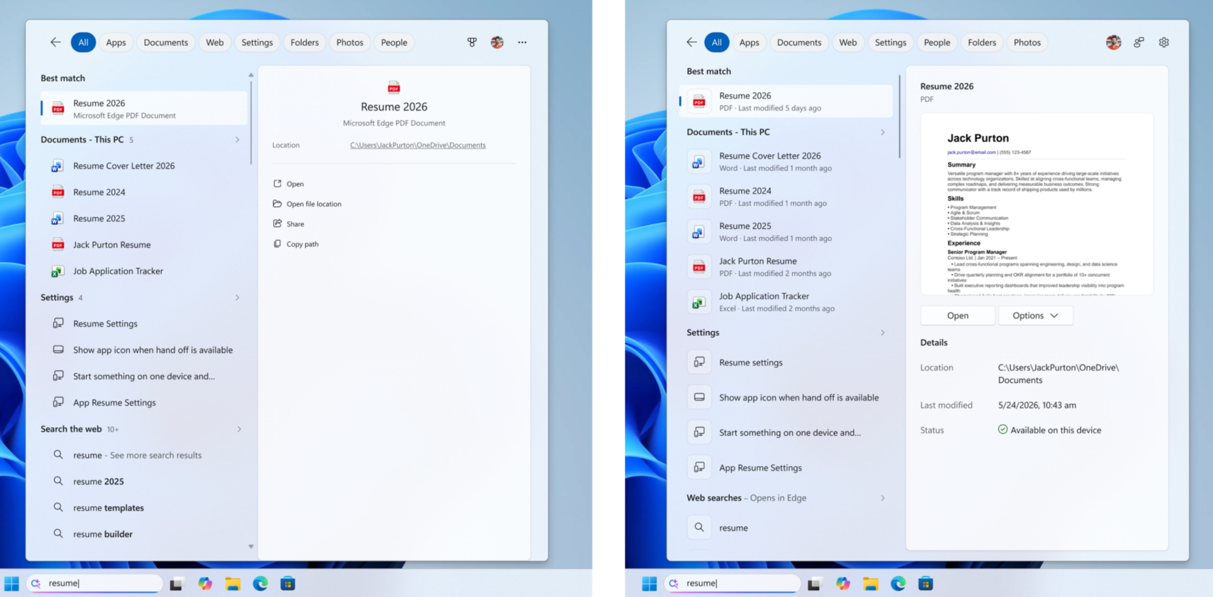The width and height of the screenshot is (1213, 597).
Task: Click the right taskbar search box containing 'resume'
Action: pyautogui.click(x=733, y=584)
